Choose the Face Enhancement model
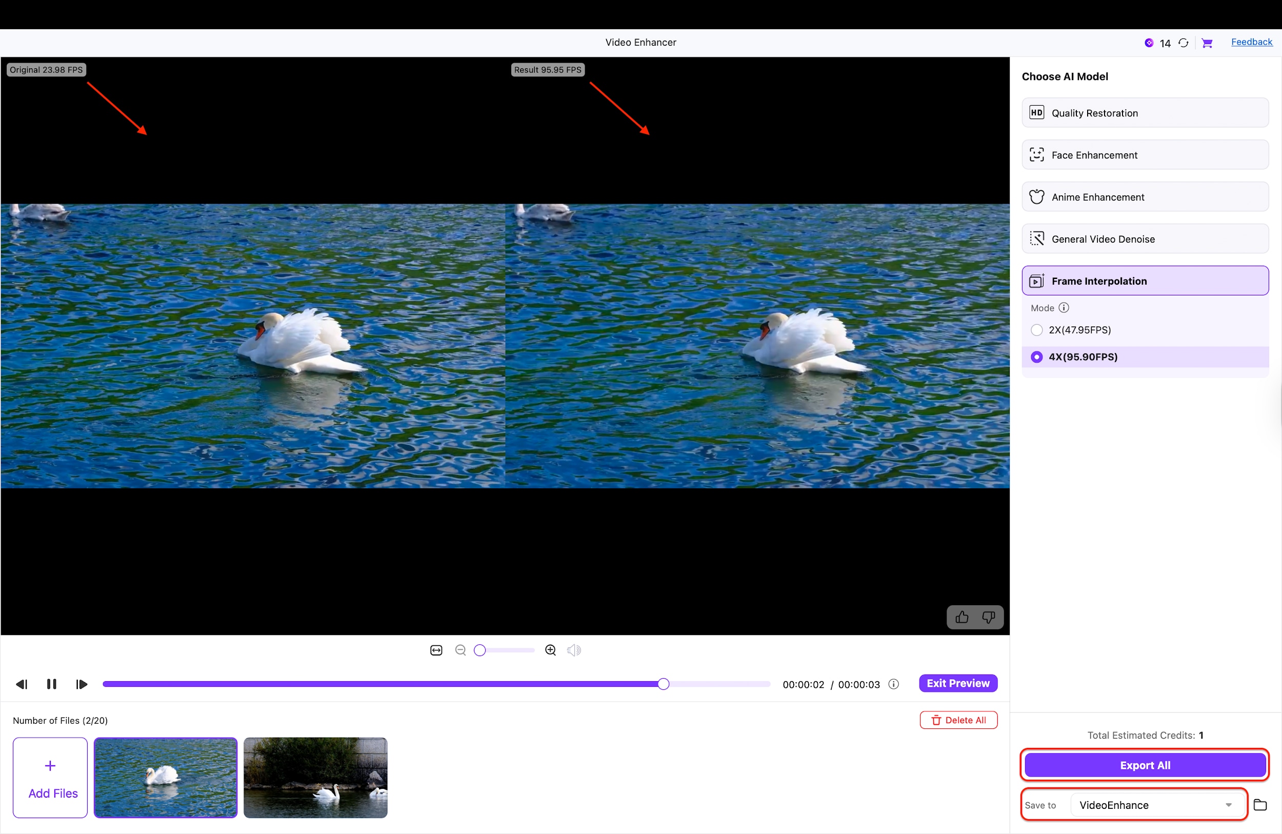 point(1144,154)
